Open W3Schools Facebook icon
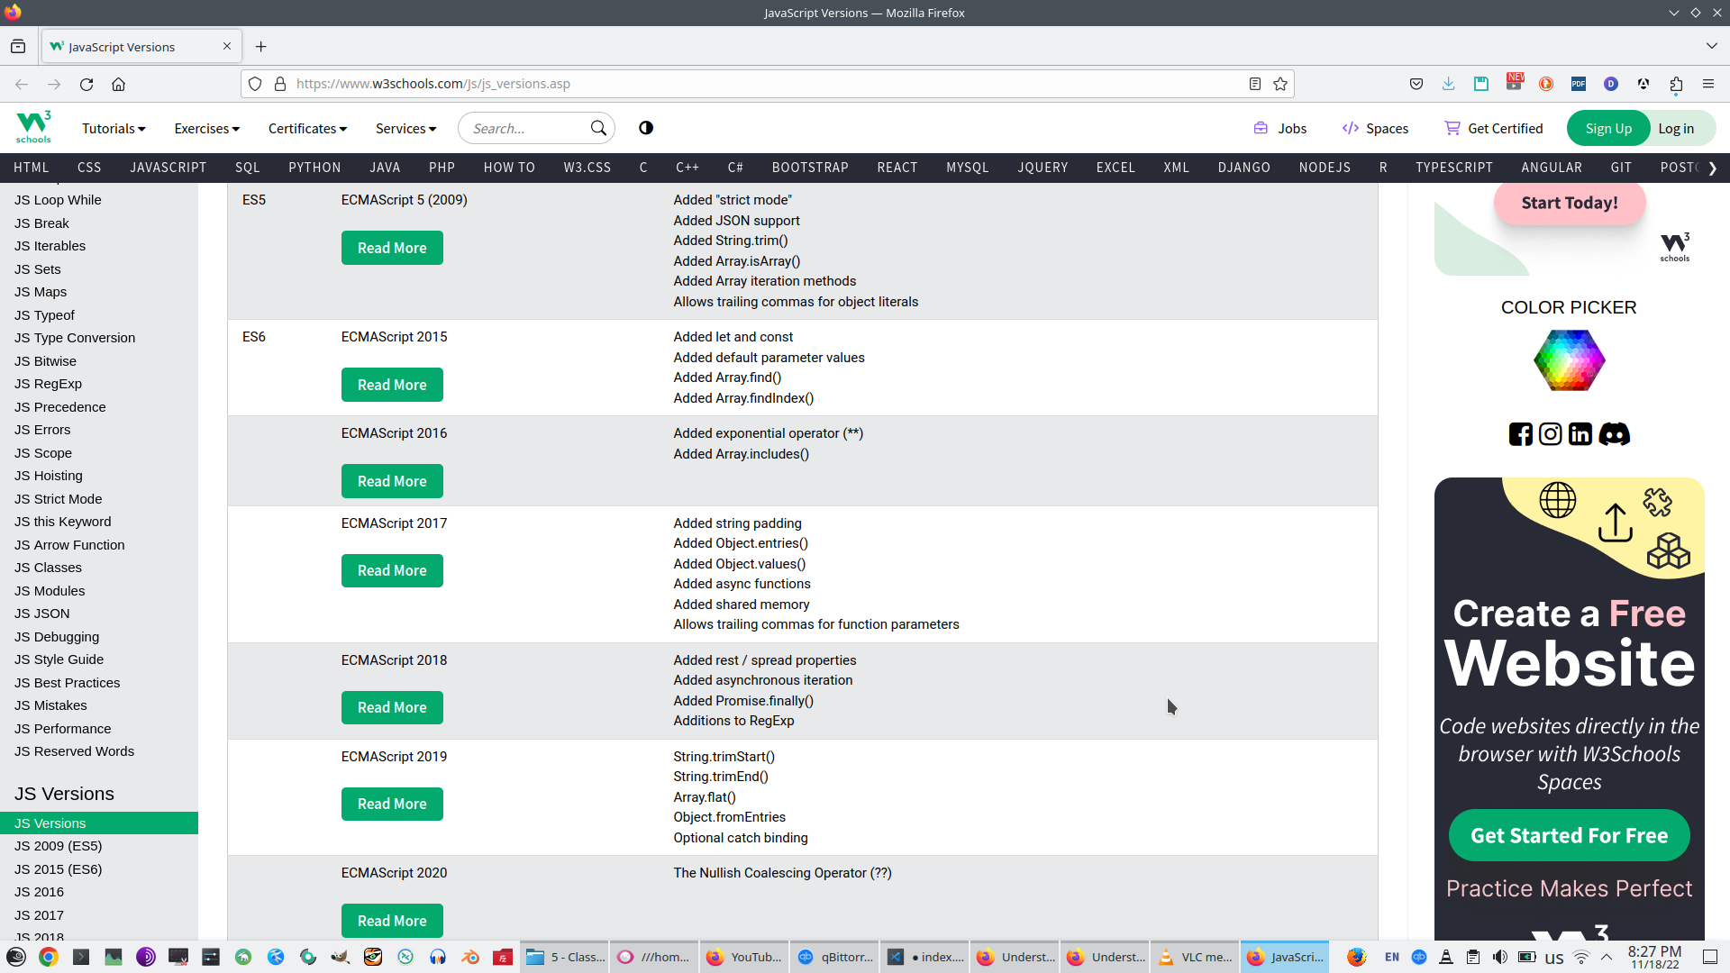Image resolution: width=1730 pixels, height=973 pixels. click(x=1520, y=434)
